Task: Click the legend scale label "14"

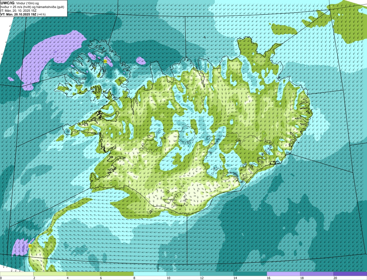Action: 235,278
